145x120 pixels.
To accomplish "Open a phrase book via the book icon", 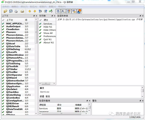I will point(22,11).
